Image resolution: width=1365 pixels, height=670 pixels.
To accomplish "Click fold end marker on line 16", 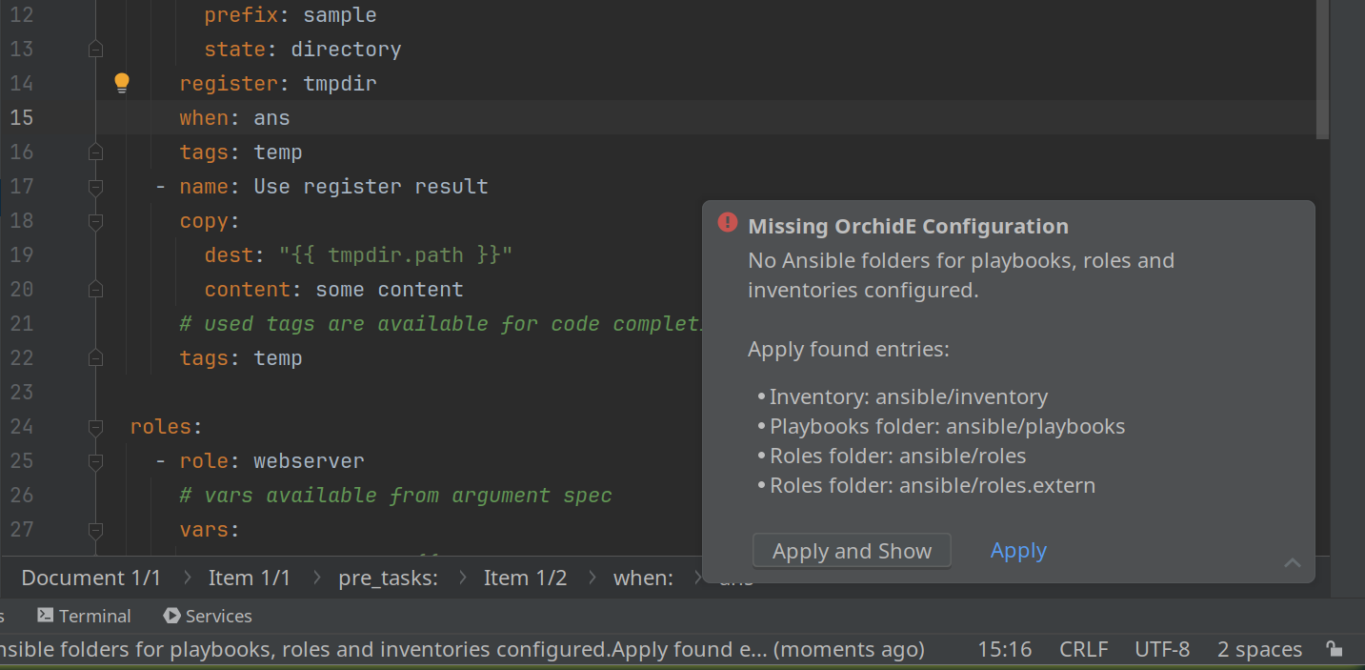I will coord(95,152).
